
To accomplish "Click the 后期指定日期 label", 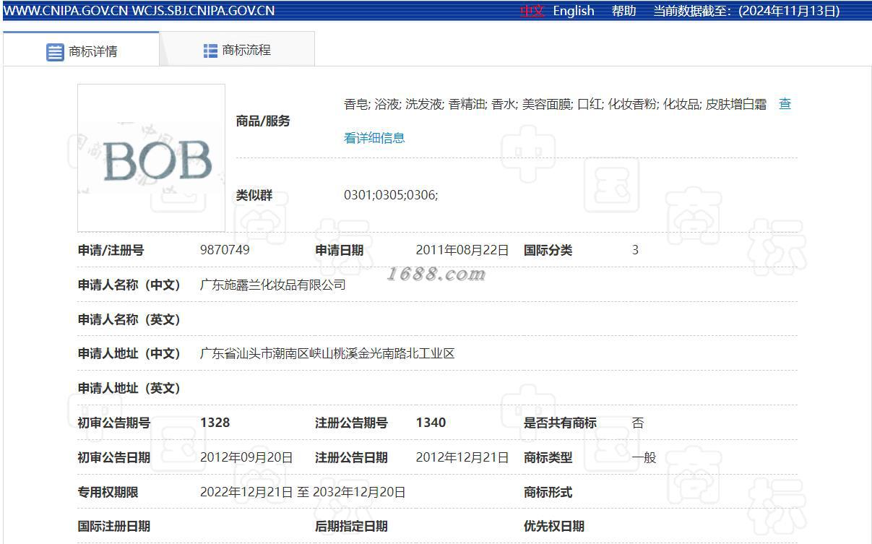I will click(351, 526).
